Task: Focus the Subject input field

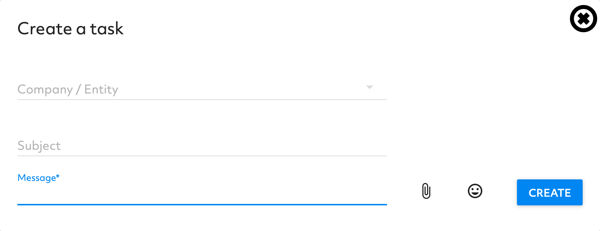Action: click(202, 145)
